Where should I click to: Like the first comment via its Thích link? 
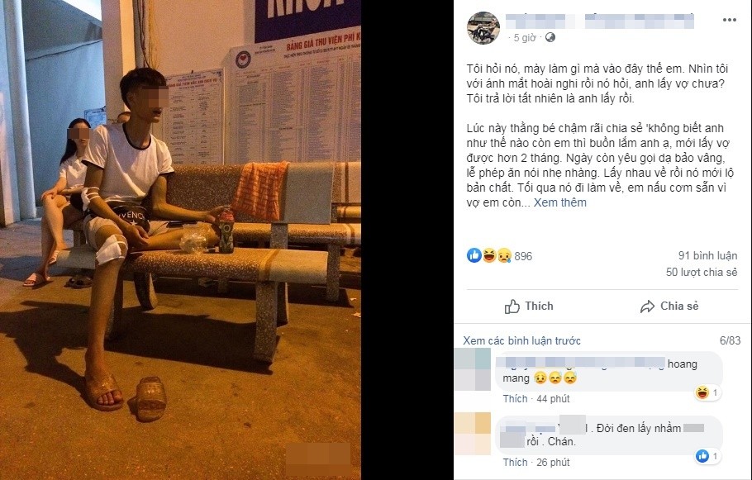pyautogui.click(x=515, y=398)
